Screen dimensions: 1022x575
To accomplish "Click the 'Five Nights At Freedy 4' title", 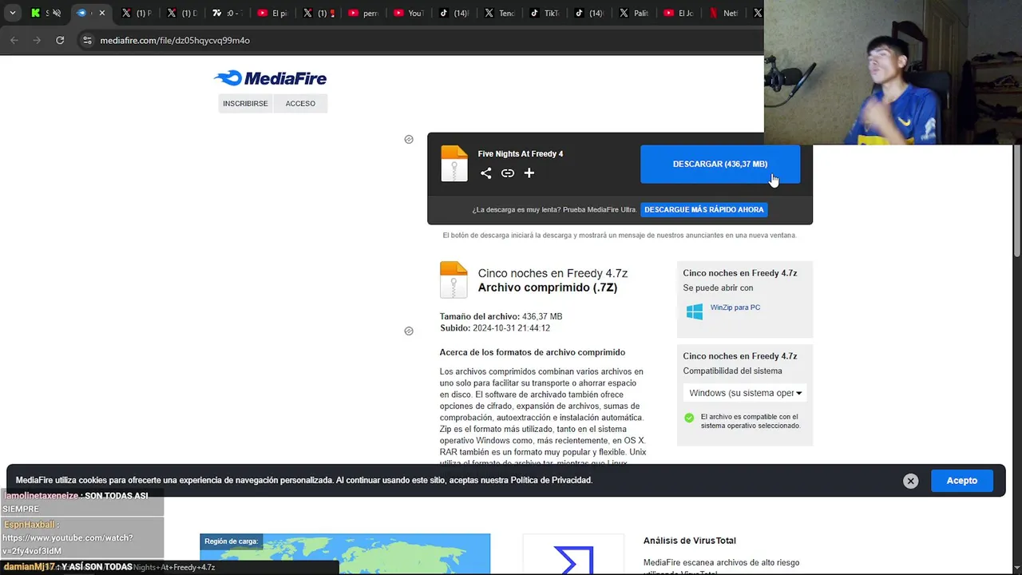I will (521, 154).
